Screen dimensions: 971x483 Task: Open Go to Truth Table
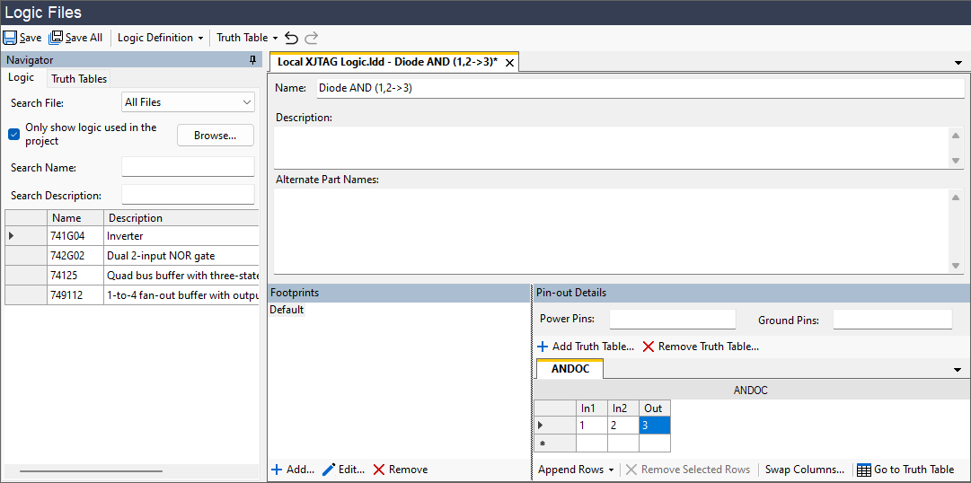905,470
